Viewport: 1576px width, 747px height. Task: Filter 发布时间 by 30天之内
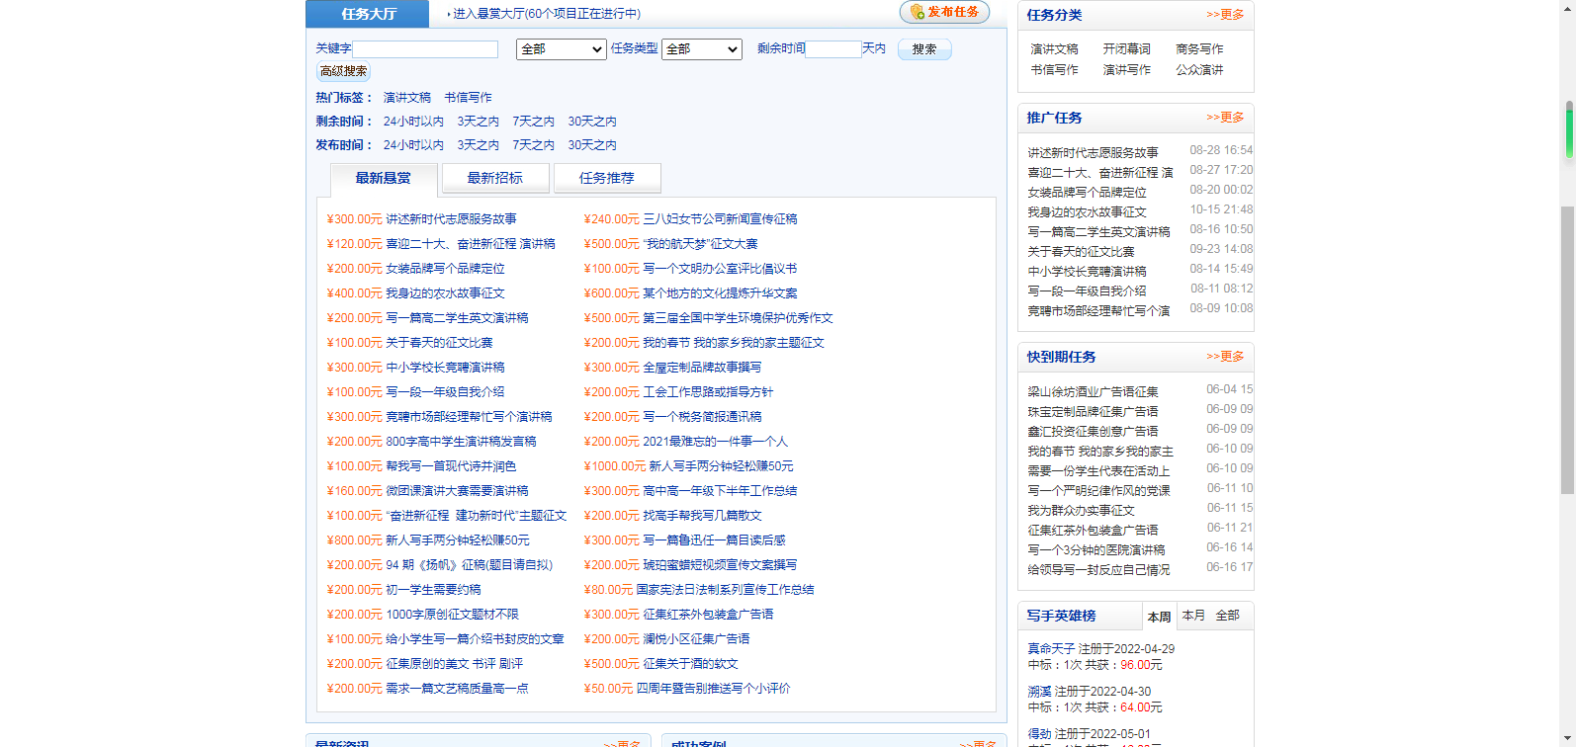[591, 145]
